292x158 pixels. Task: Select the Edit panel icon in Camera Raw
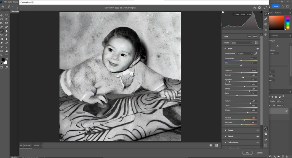coord(266,14)
